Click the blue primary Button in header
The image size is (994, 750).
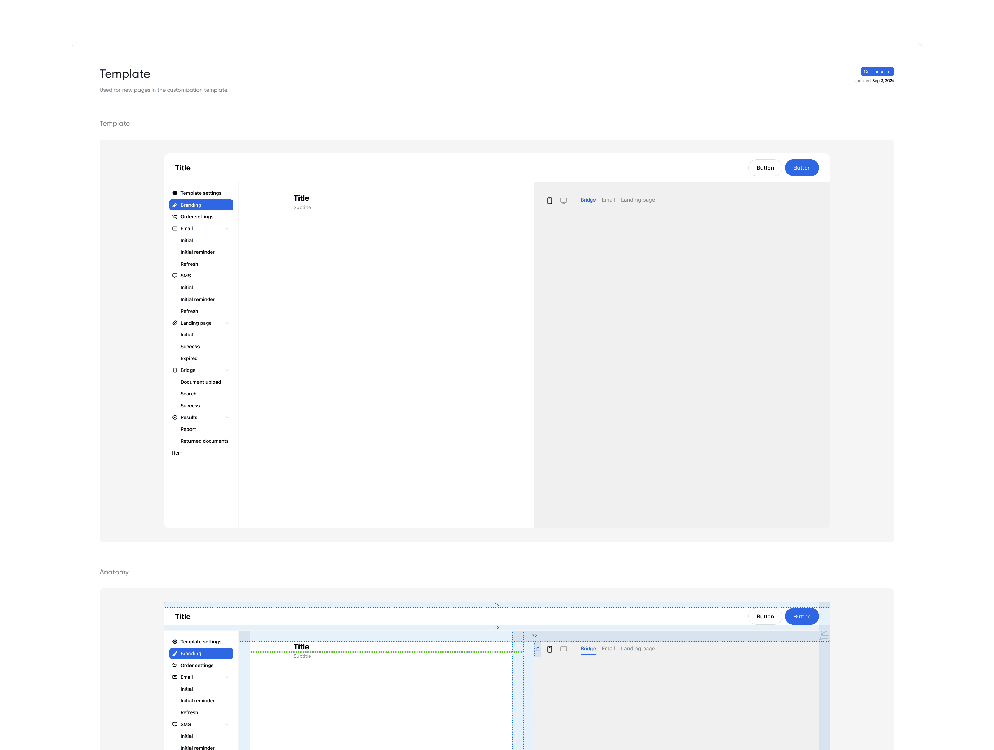click(802, 168)
